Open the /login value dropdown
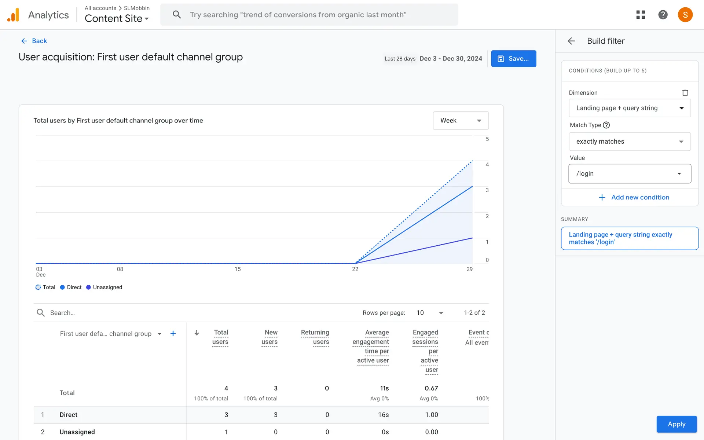704x440 pixels. (630, 174)
